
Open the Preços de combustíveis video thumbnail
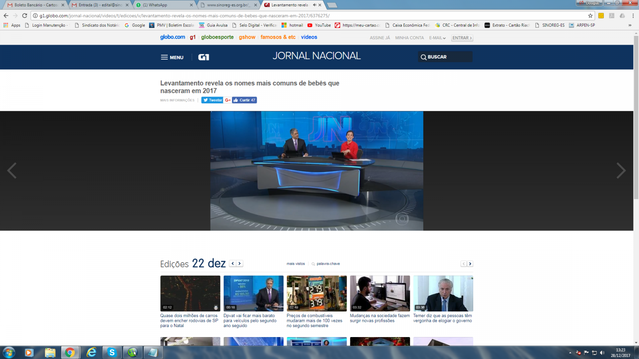click(317, 293)
